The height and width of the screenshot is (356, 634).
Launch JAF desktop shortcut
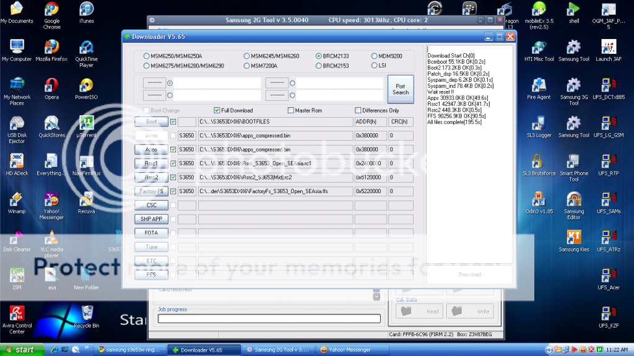coord(609,51)
